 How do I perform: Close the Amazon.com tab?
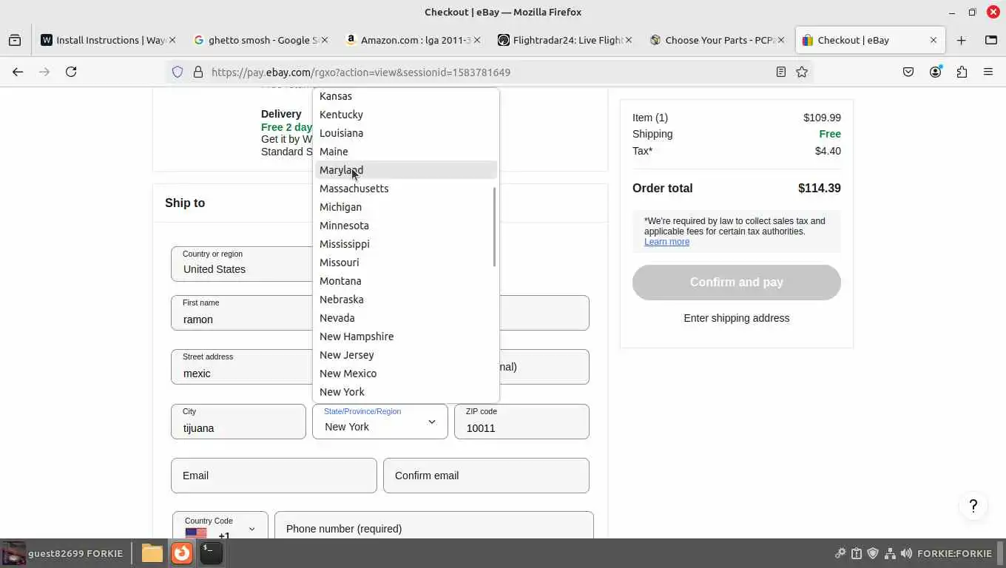pyautogui.click(x=477, y=40)
